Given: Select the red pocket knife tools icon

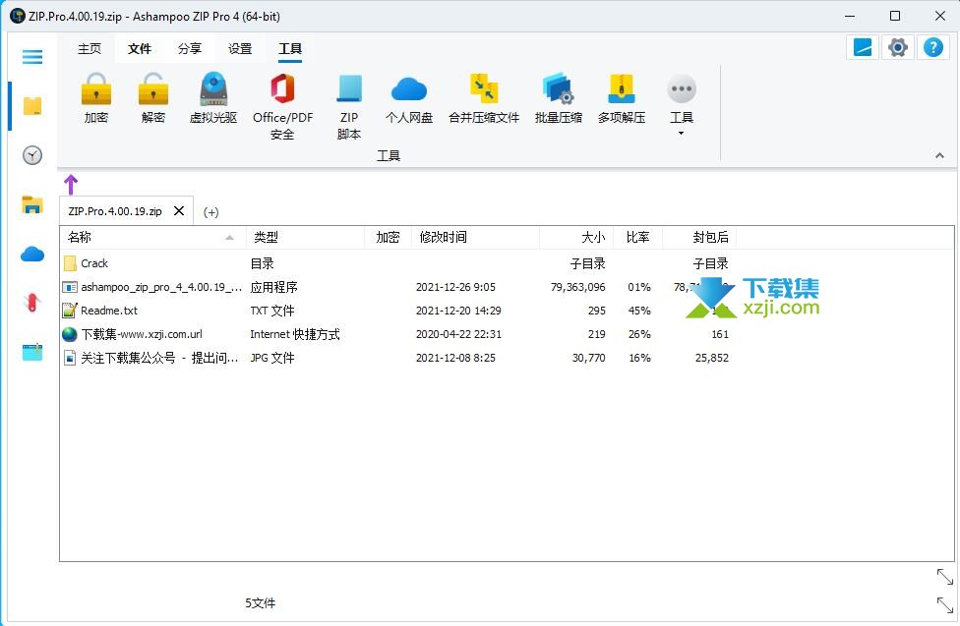Looking at the screenshot, I should point(32,303).
